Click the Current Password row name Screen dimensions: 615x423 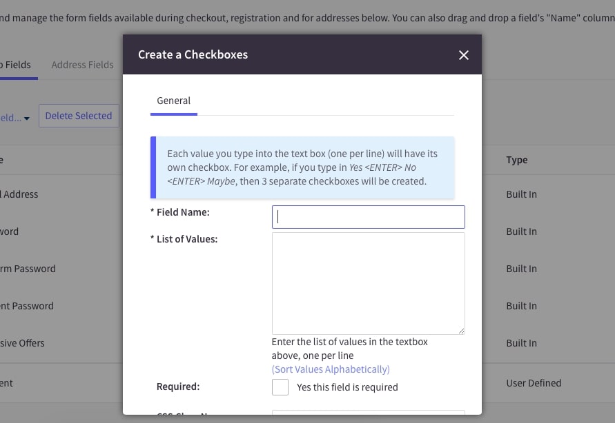(26, 306)
